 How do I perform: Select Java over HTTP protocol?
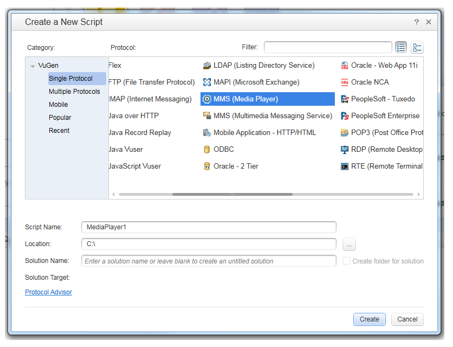tap(134, 116)
